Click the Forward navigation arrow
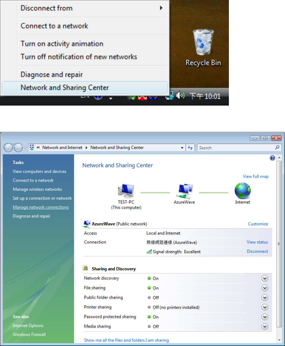Screen dimensions: 285x346 coord(18,148)
